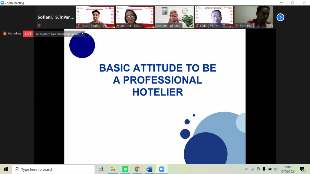Restore down the Zoom Meeting window
The height and width of the screenshot is (174, 310).
293,3
